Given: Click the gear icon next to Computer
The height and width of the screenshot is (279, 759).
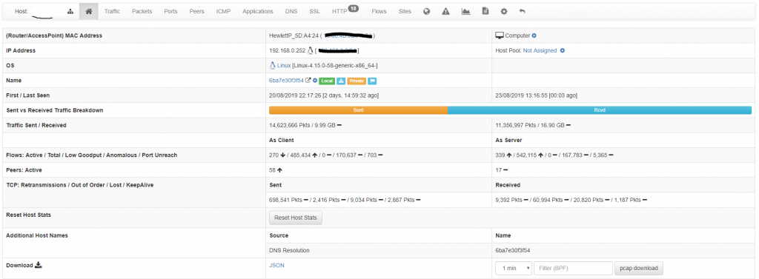Looking at the screenshot, I should [x=534, y=36].
